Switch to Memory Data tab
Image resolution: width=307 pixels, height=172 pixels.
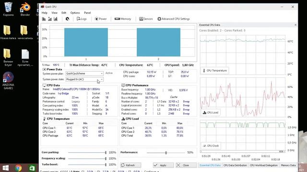pos(288,165)
